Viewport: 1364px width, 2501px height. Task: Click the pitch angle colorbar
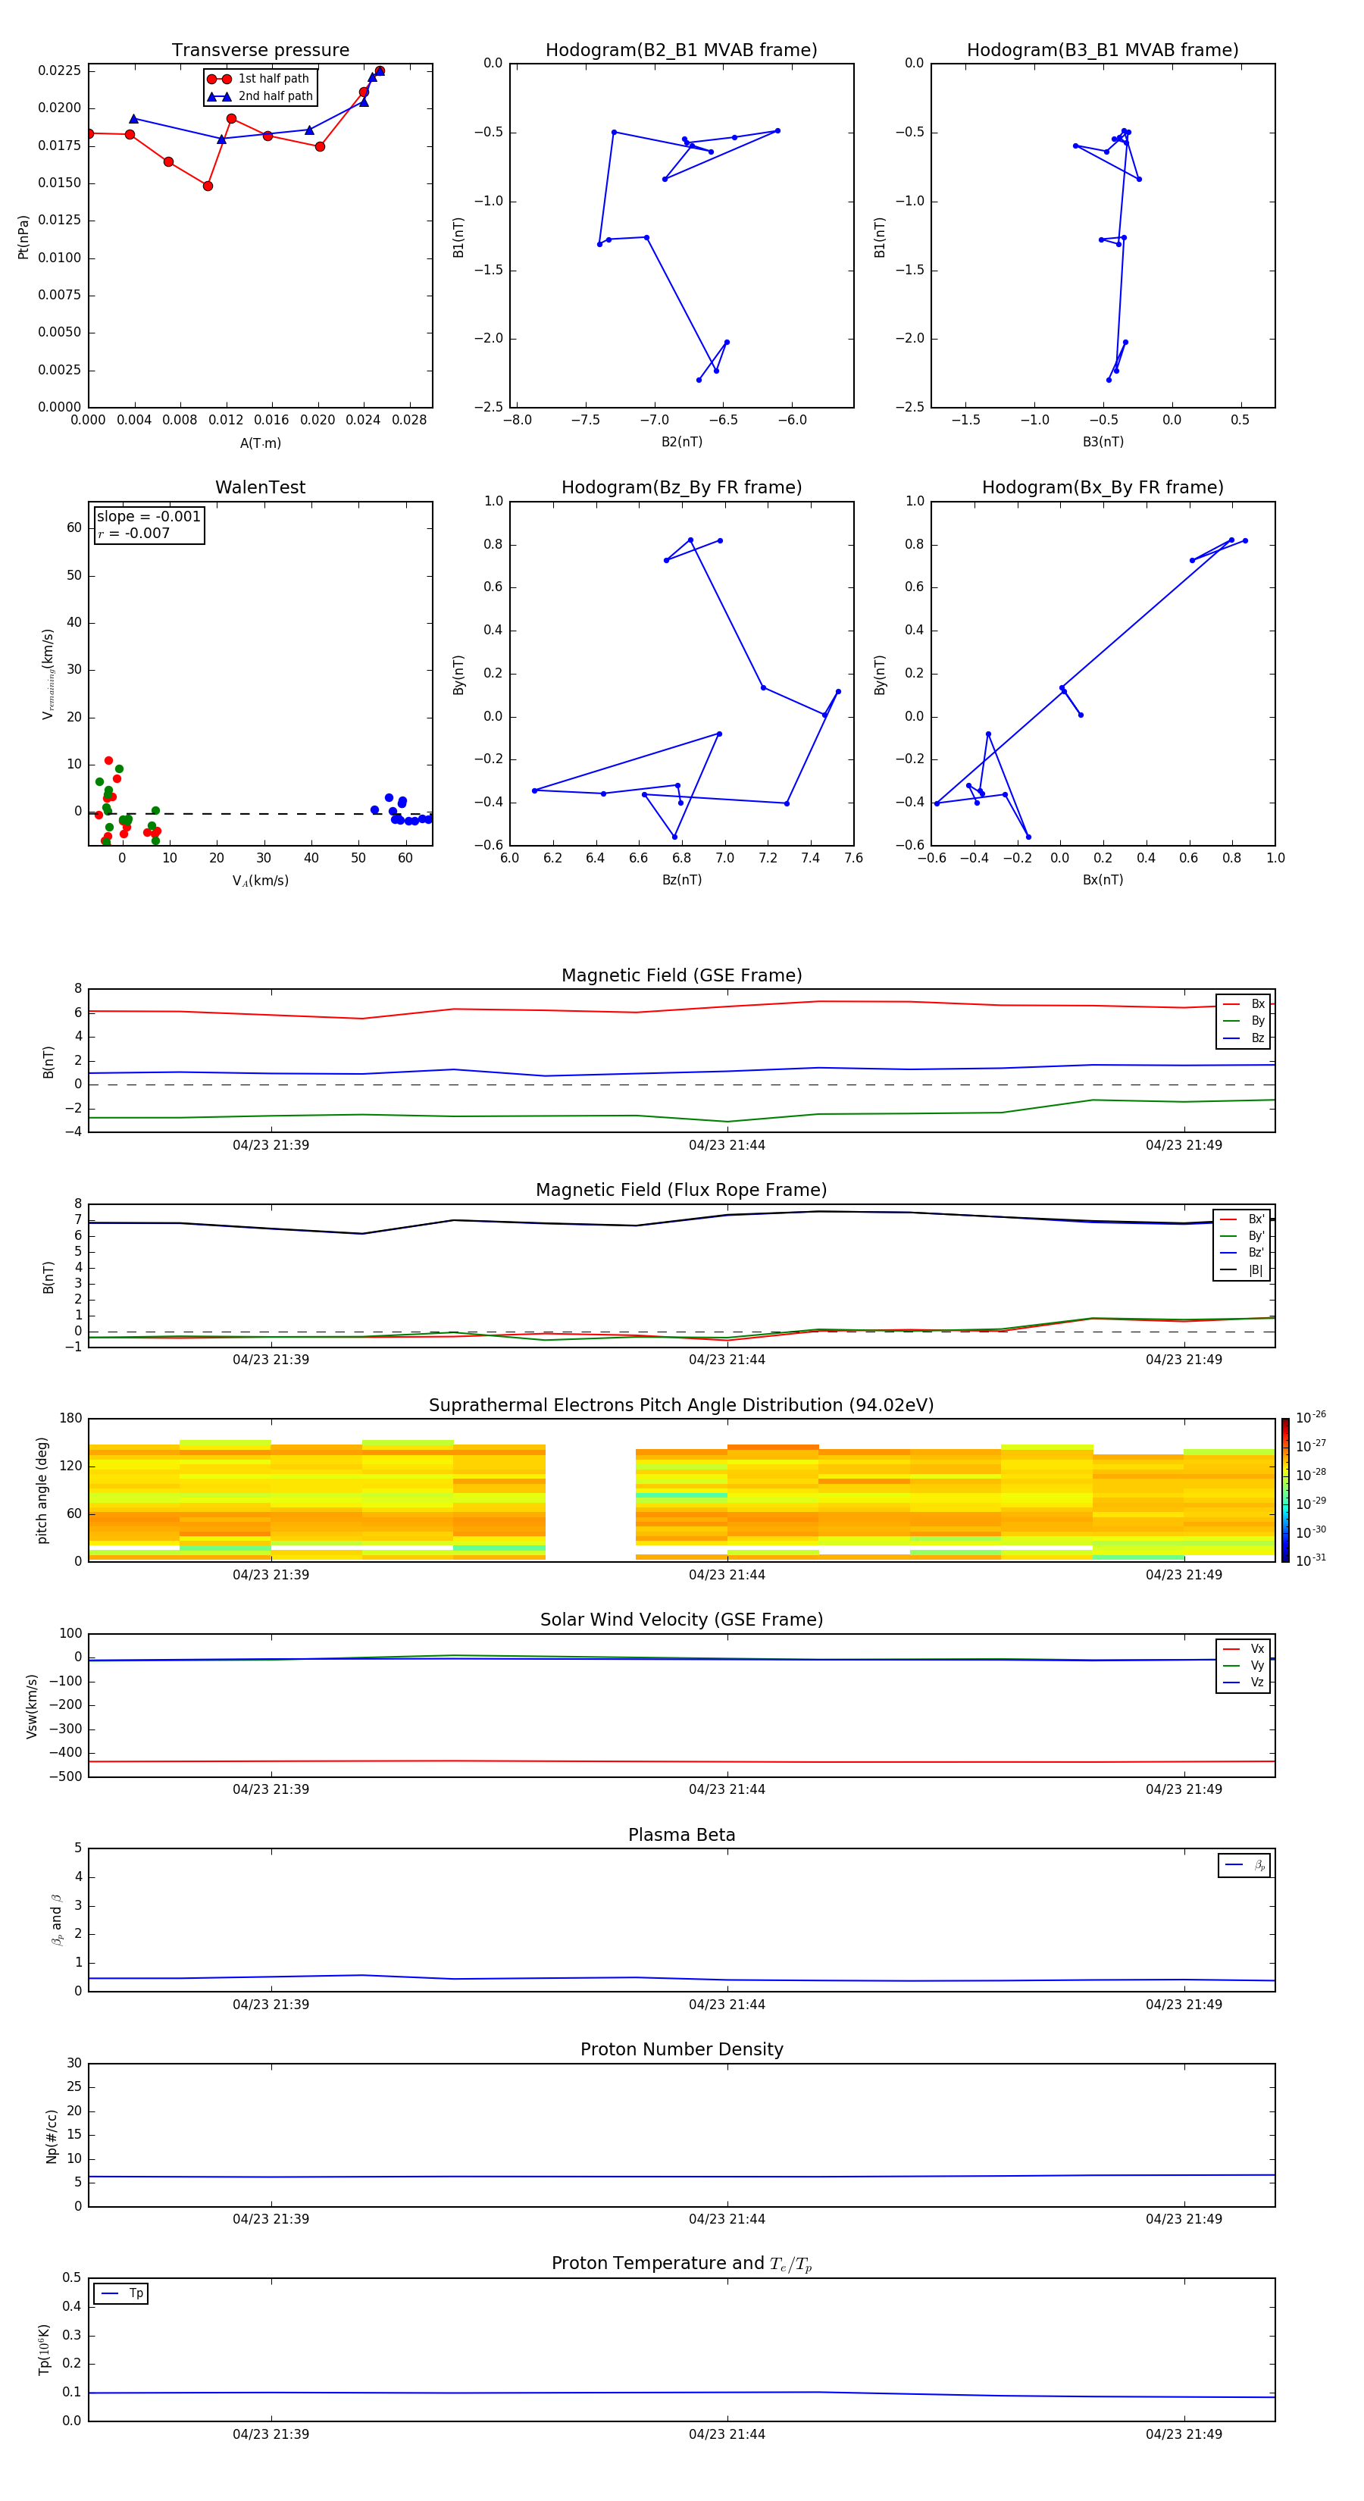pyautogui.click(x=1285, y=1489)
